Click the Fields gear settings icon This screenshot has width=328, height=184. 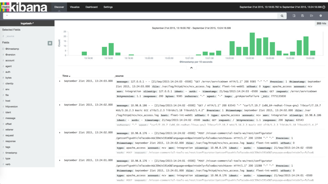(x=50, y=43)
